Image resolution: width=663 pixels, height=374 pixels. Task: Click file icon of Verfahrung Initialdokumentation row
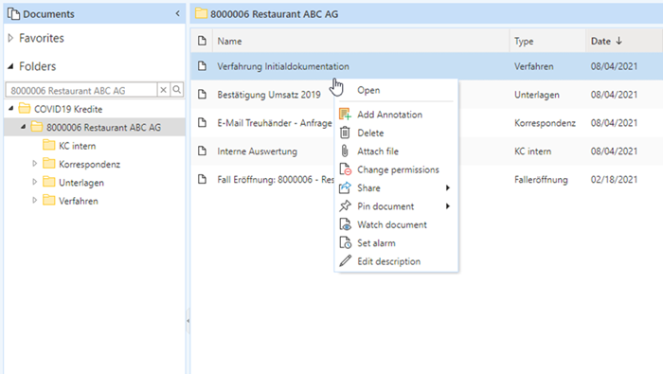(202, 66)
